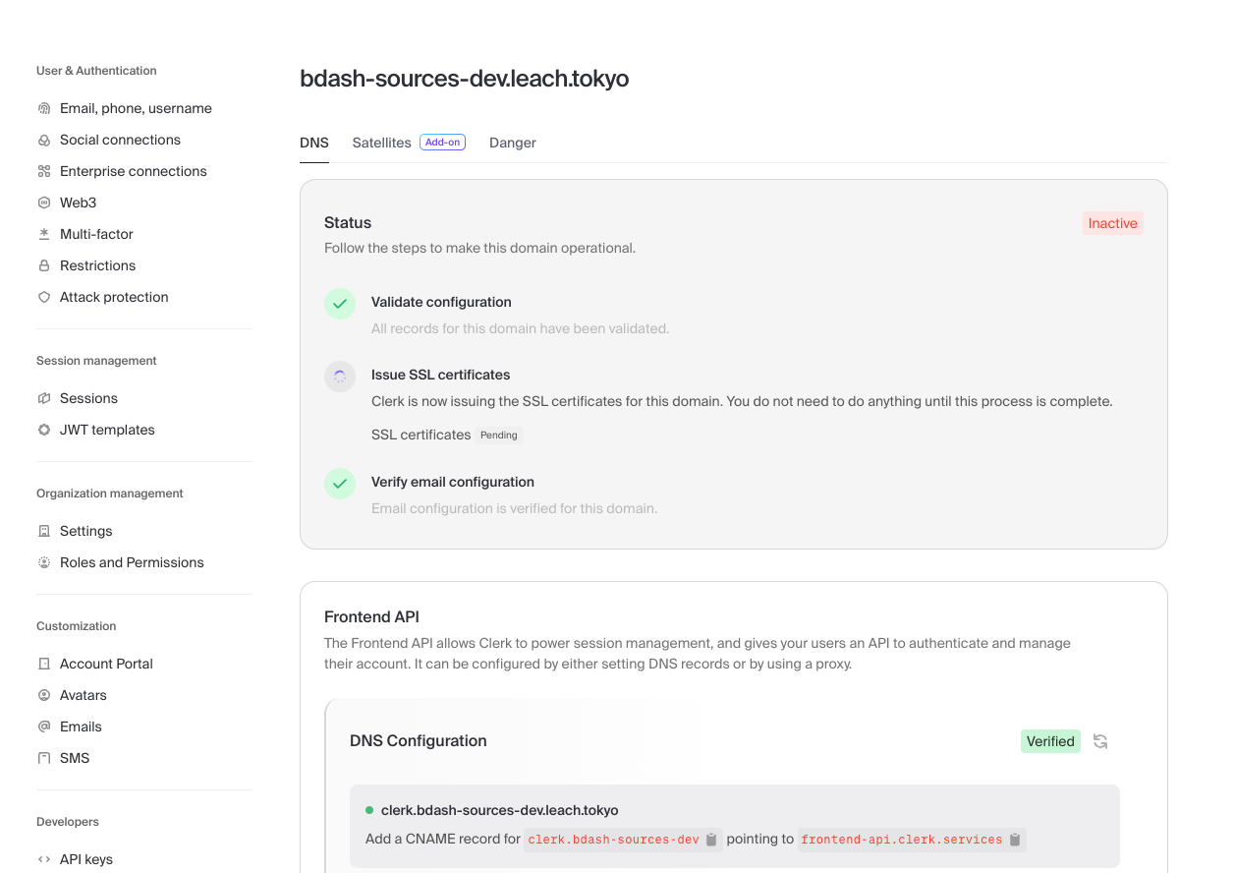Click the refresh icon beside the Verified badge
The width and height of the screenshot is (1234, 873).
point(1100,741)
